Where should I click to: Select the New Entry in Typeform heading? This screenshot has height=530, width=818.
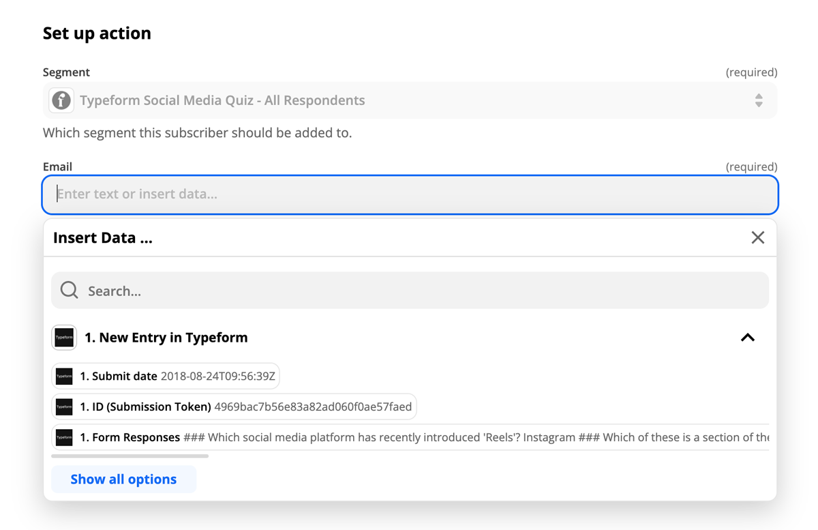click(x=166, y=338)
